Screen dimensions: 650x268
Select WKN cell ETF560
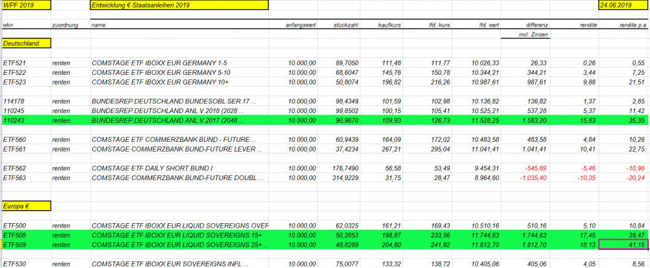[14, 140]
